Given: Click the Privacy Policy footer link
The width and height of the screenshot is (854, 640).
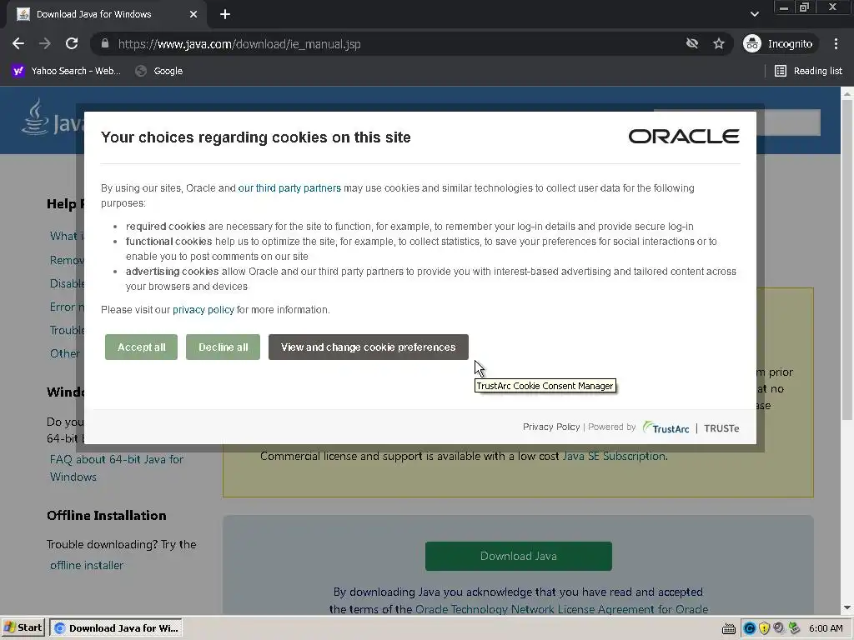Looking at the screenshot, I should pyautogui.click(x=551, y=427).
